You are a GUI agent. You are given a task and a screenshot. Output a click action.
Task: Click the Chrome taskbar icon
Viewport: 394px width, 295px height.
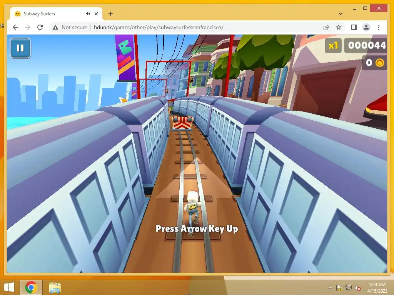31,287
